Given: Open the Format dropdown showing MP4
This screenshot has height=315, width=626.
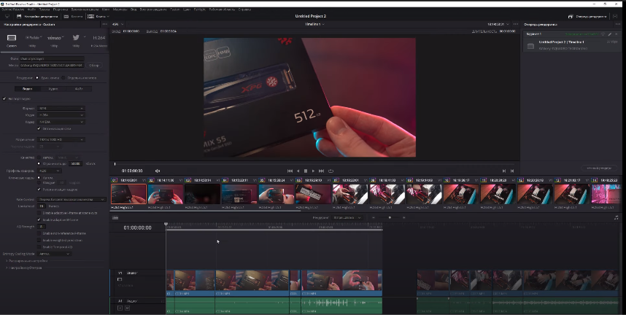Looking at the screenshot, I should coord(61,108).
